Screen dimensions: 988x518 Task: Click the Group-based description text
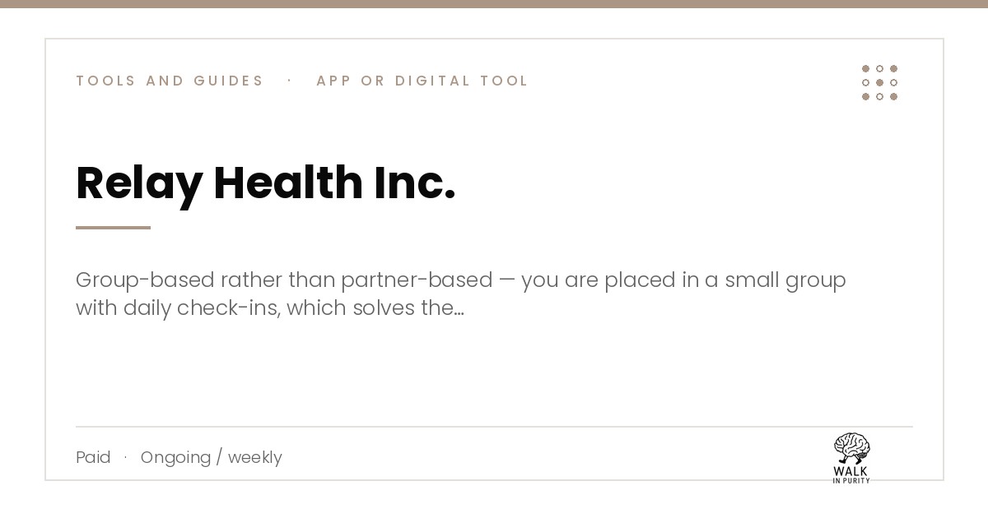(x=461, y=294)
